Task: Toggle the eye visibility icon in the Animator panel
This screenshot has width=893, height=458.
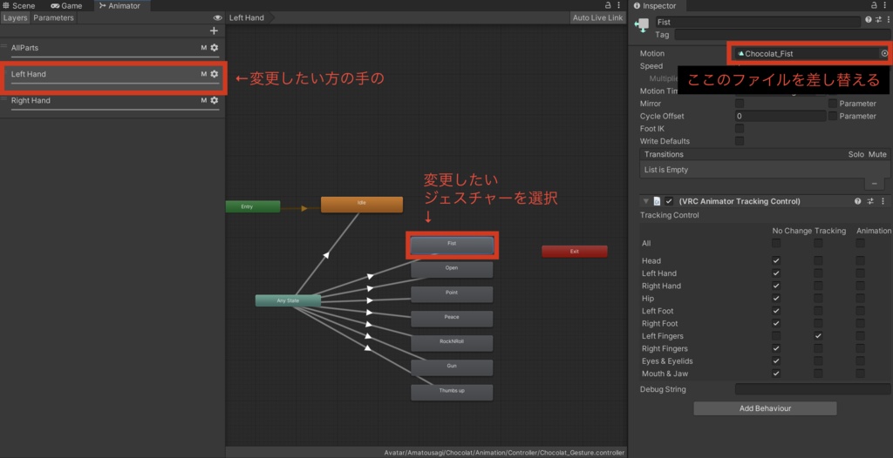Action: 217,17
